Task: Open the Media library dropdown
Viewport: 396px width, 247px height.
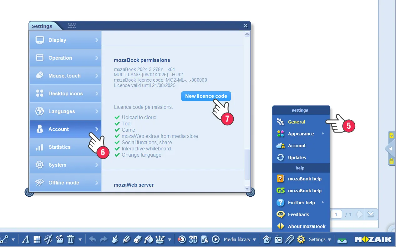Action: click(x=240, y=239)
